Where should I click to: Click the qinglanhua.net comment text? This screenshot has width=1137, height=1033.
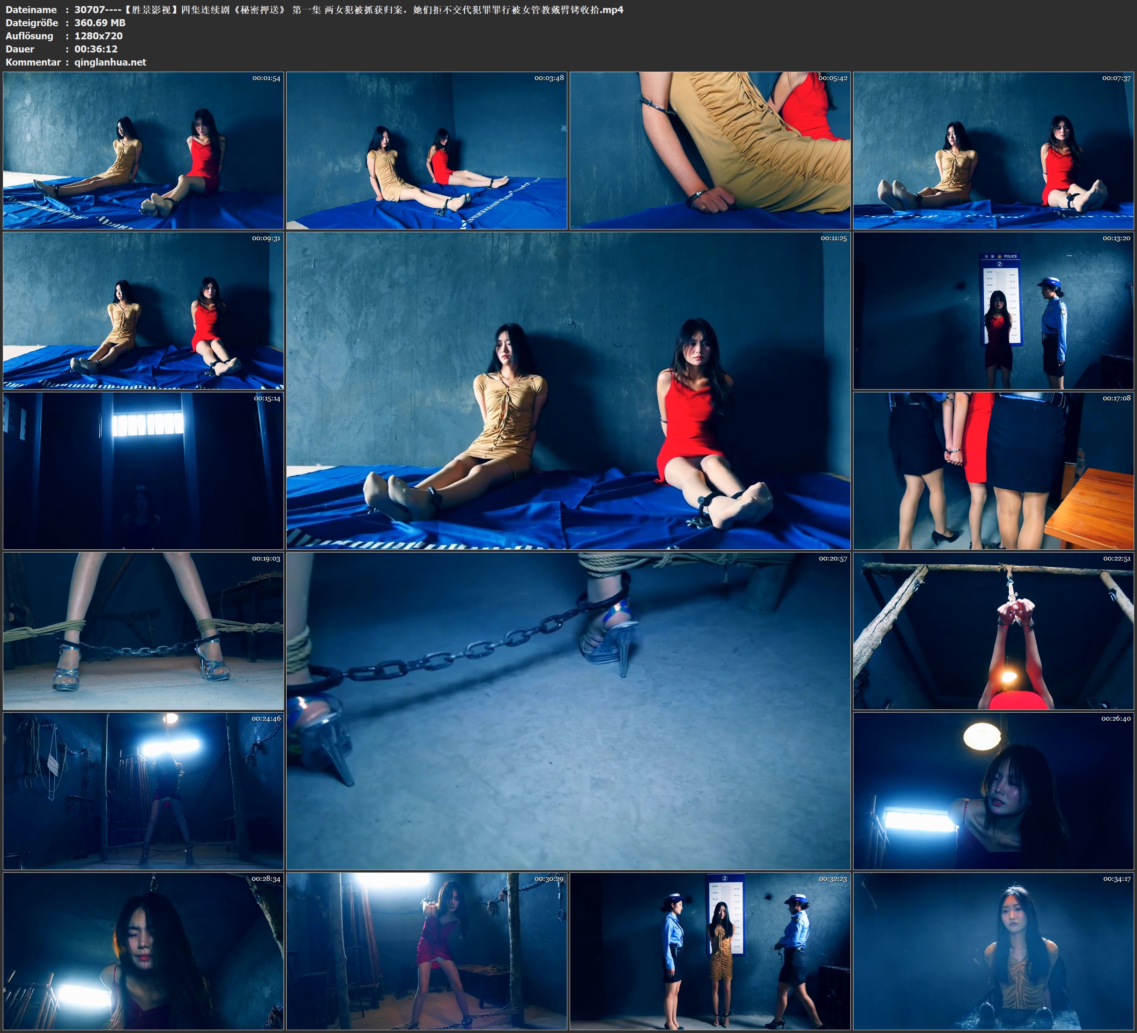click(x=110, y=62)
